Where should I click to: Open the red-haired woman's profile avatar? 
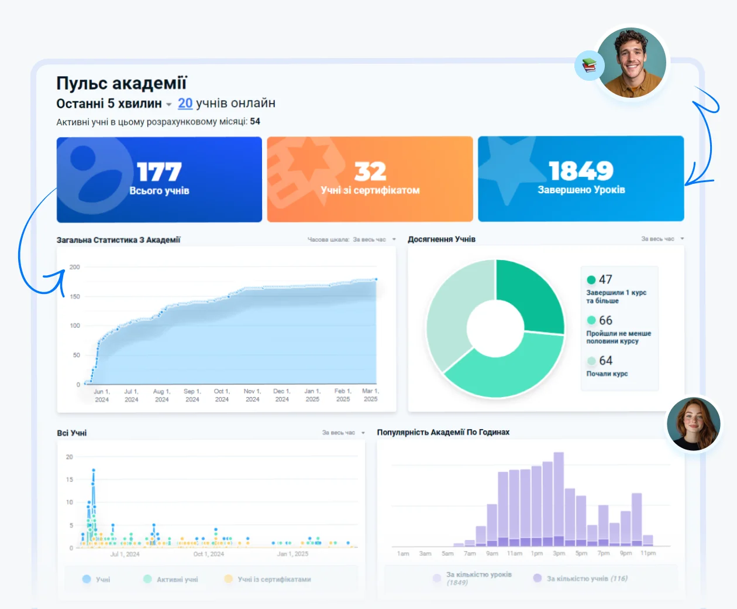click(x=694, y=424)
